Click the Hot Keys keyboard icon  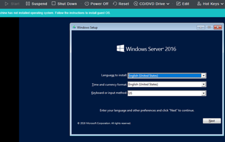coord(199,4)
